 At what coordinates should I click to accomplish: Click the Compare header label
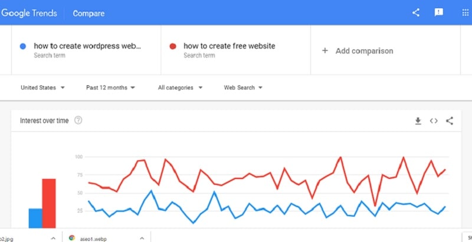pos(89,13)
